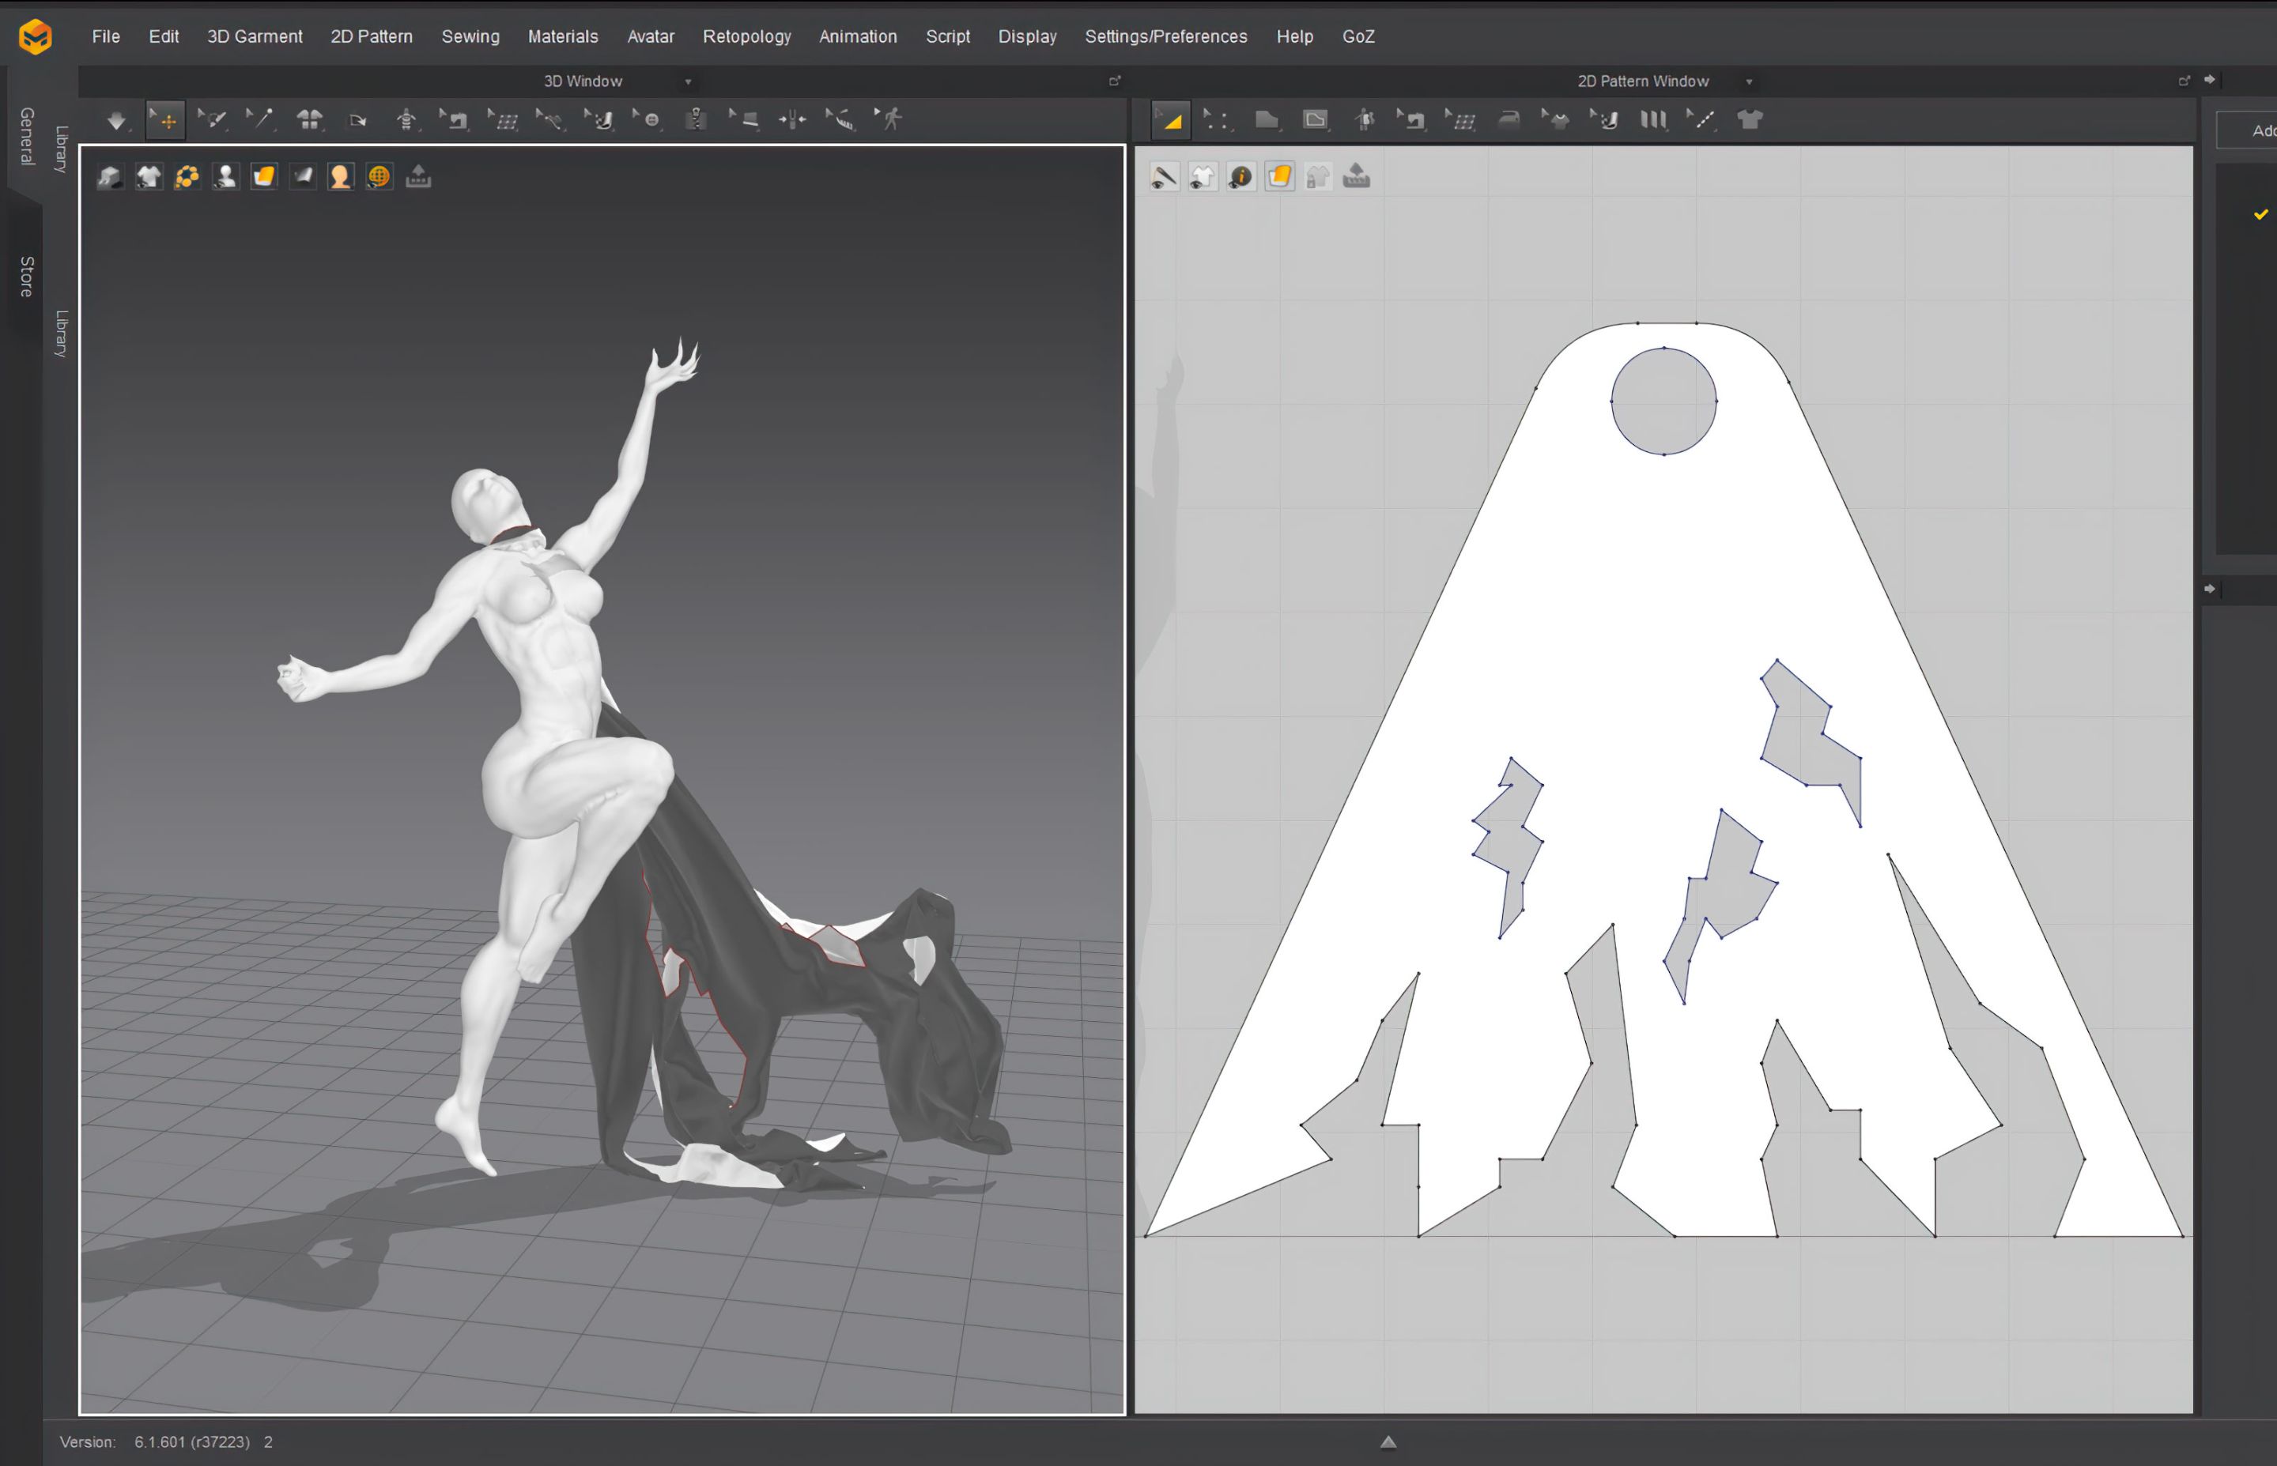Viewport: 2277px width, 1466px height.
Task: Pop out the 2D Pattern Window panel
Action: coord(2184,81)
